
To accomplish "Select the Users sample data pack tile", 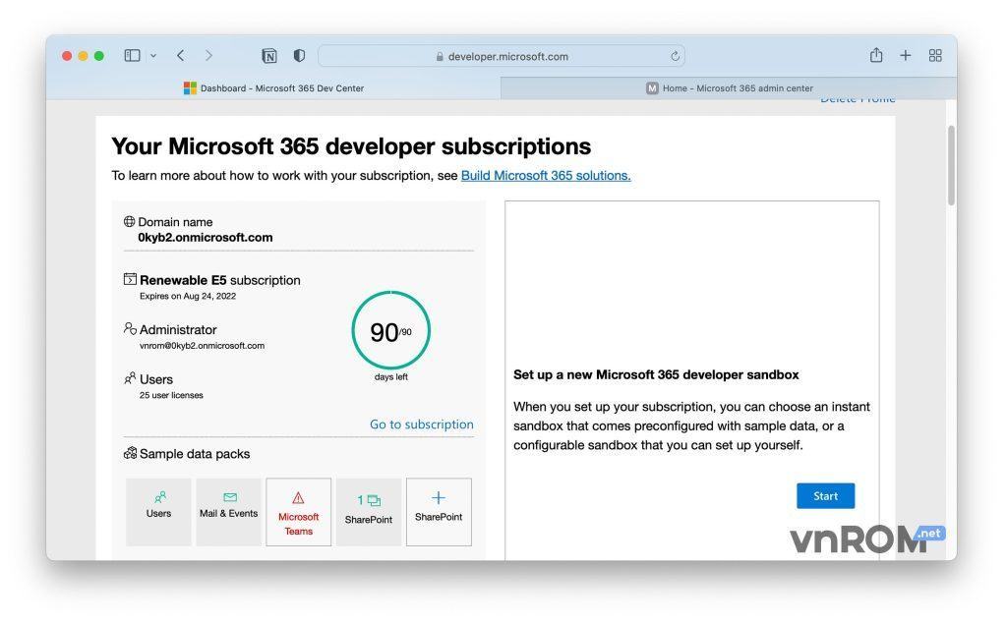I will pos(158,511).
